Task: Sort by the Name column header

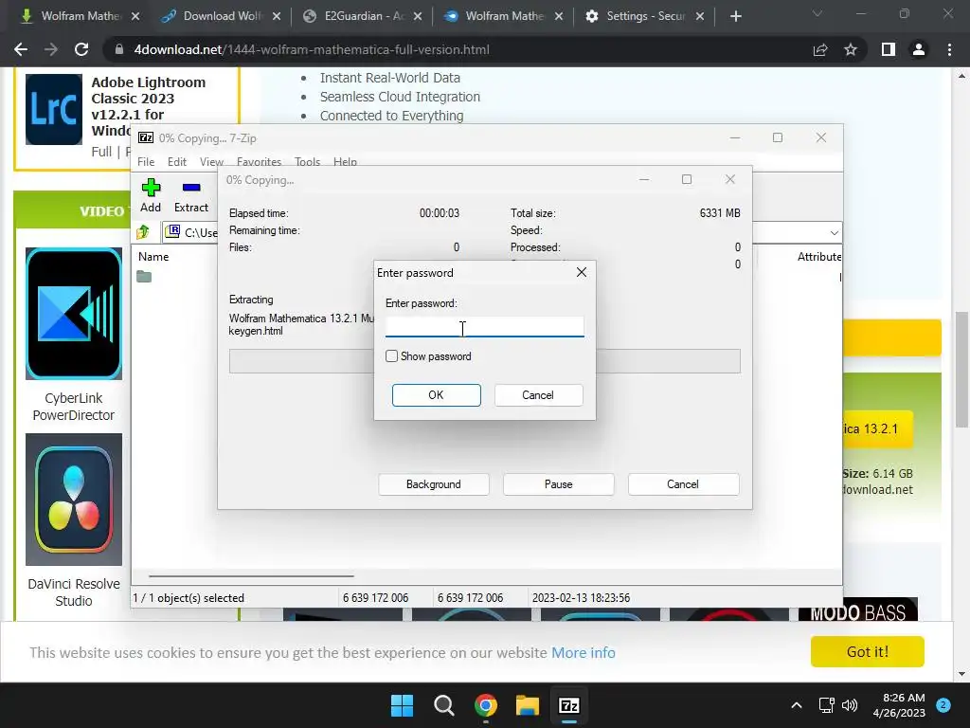Action: [153, 256]
